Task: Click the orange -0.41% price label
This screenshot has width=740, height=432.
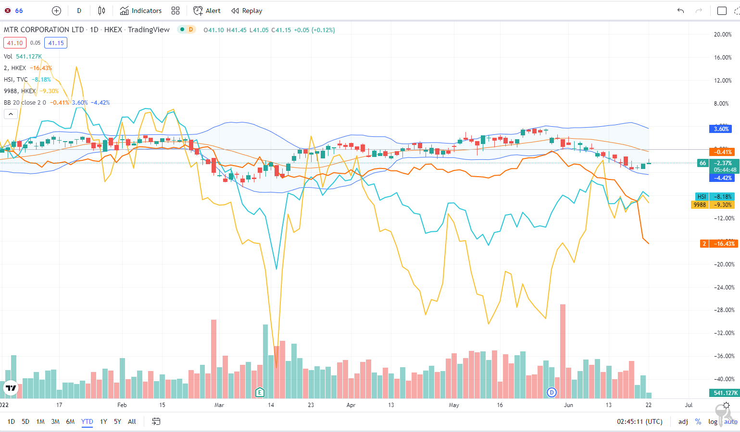Action: tap(723, 152)
